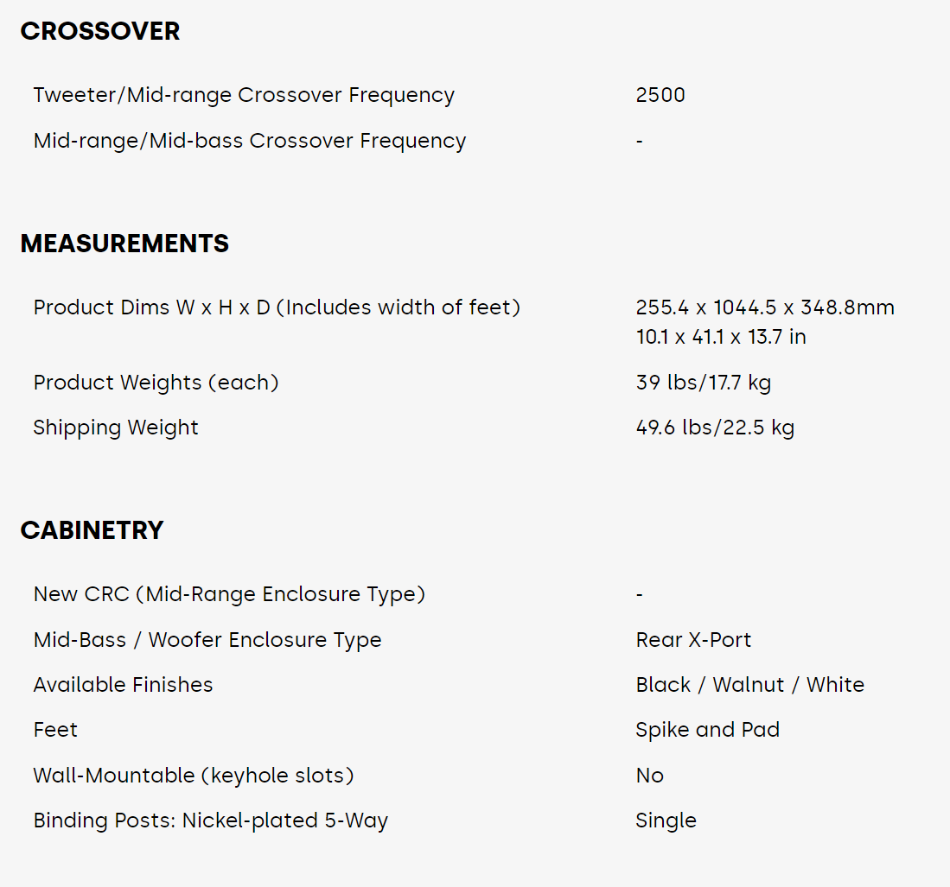
Task: Click the Single binding posts value
Action: tap(666, 820)
